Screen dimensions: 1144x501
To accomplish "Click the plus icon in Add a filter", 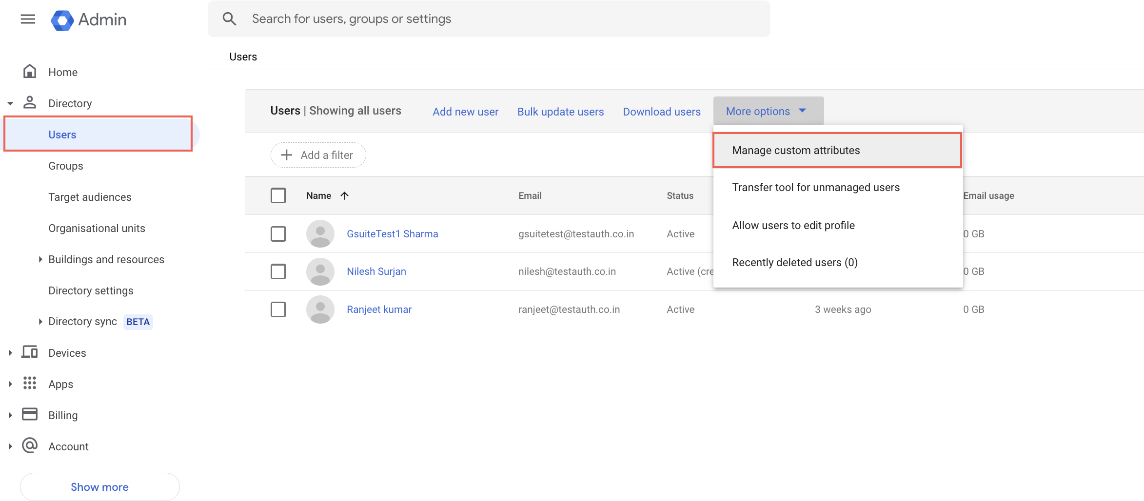I will [x=287, y=155].
